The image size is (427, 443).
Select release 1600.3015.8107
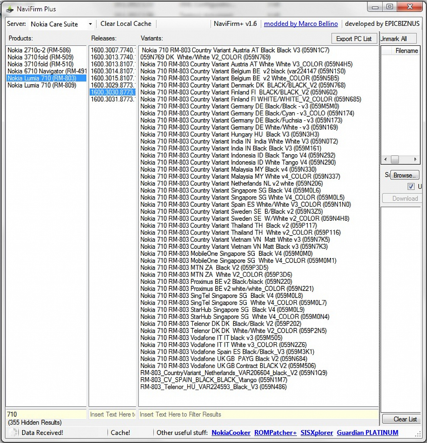113,78
